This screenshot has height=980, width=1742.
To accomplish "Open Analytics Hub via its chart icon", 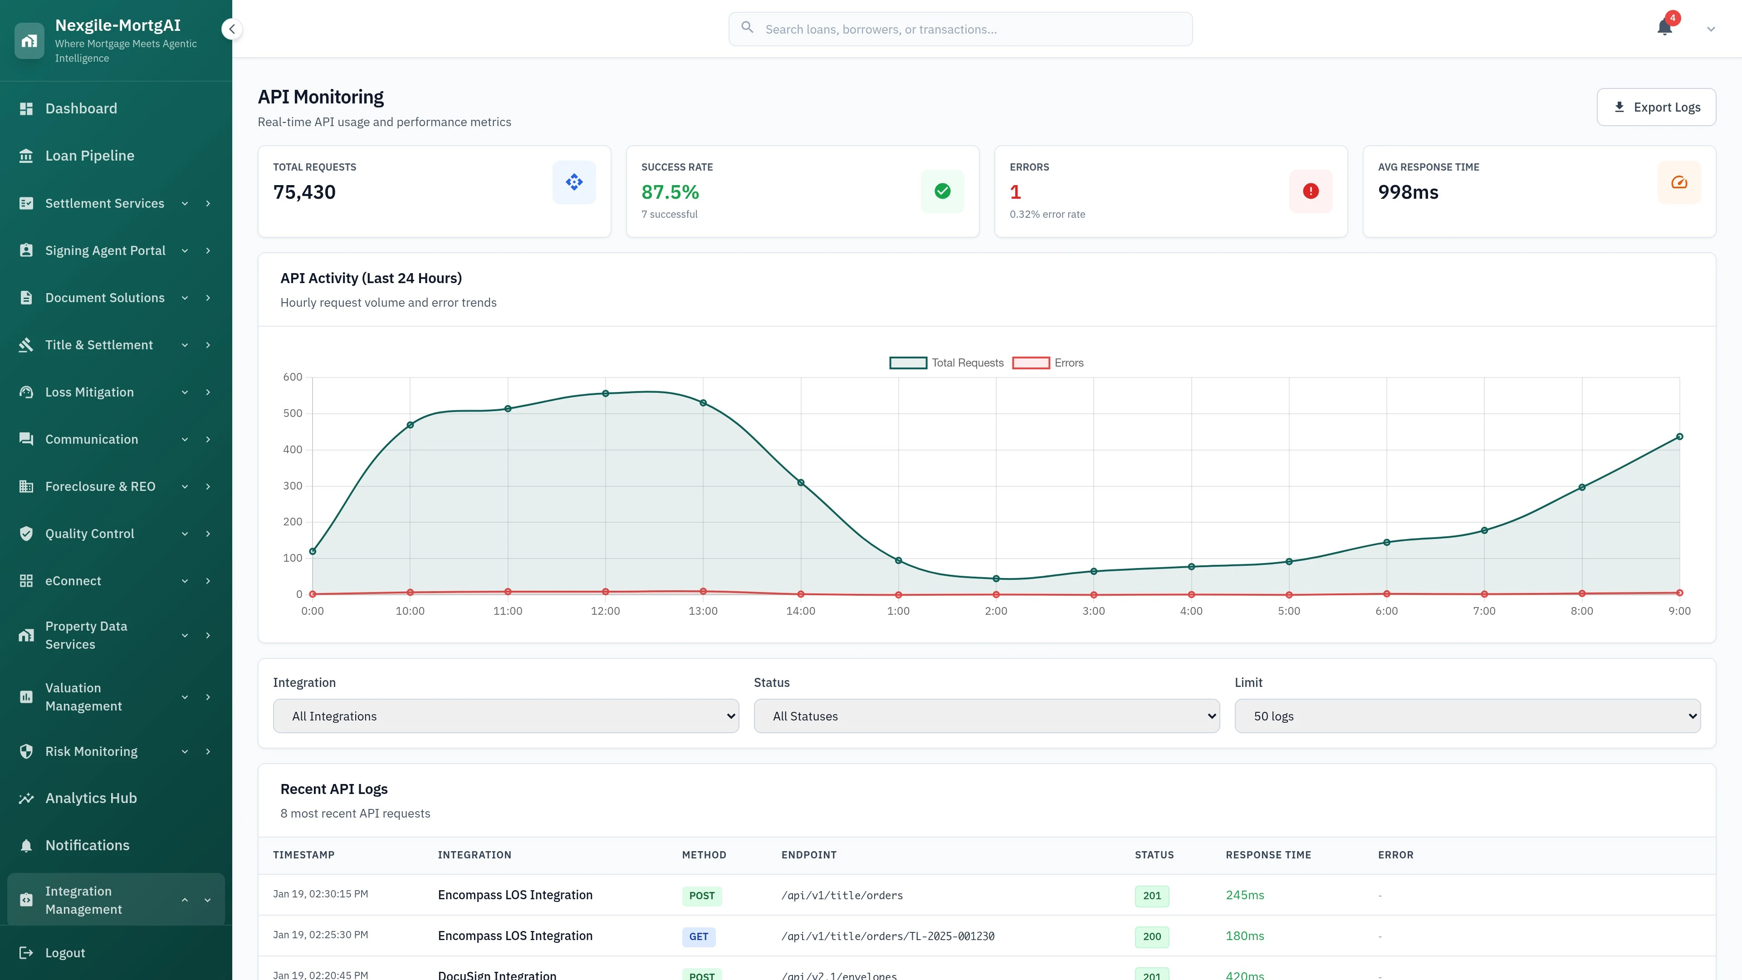I will (26, 798).
